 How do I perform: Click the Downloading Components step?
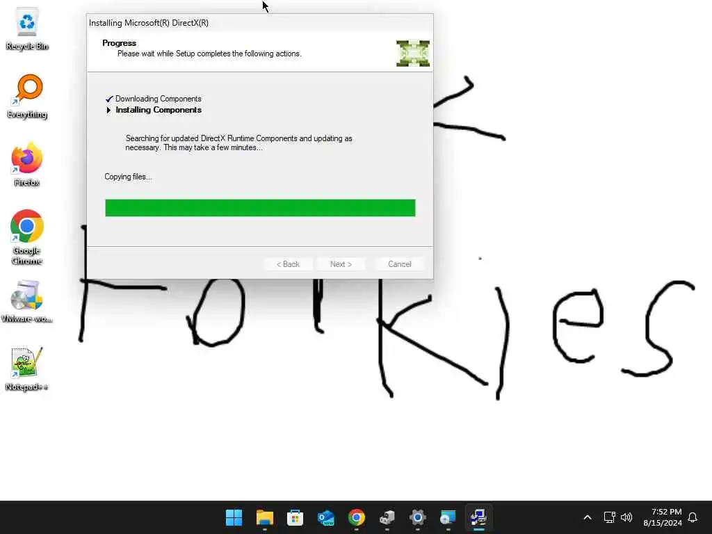pyautogui.click(x=158, y=99)
